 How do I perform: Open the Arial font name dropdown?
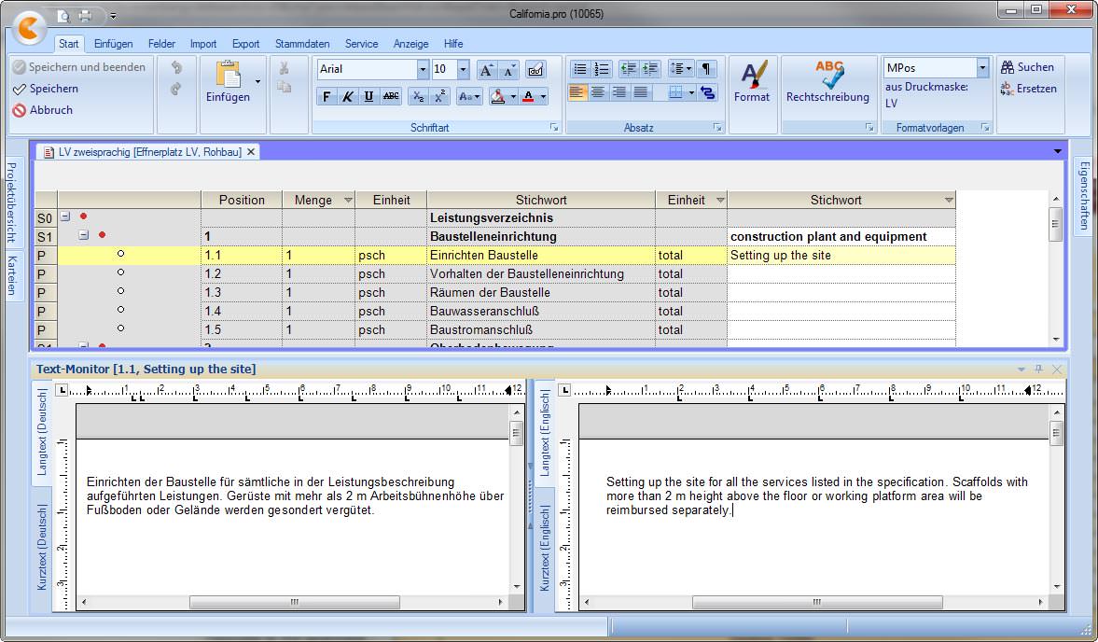tap(423, 69)
